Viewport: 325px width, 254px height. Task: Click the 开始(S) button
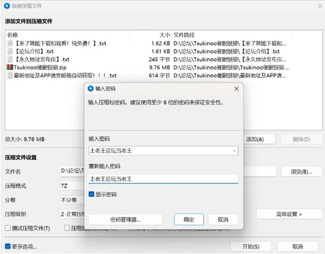click(x=251, y=247)
